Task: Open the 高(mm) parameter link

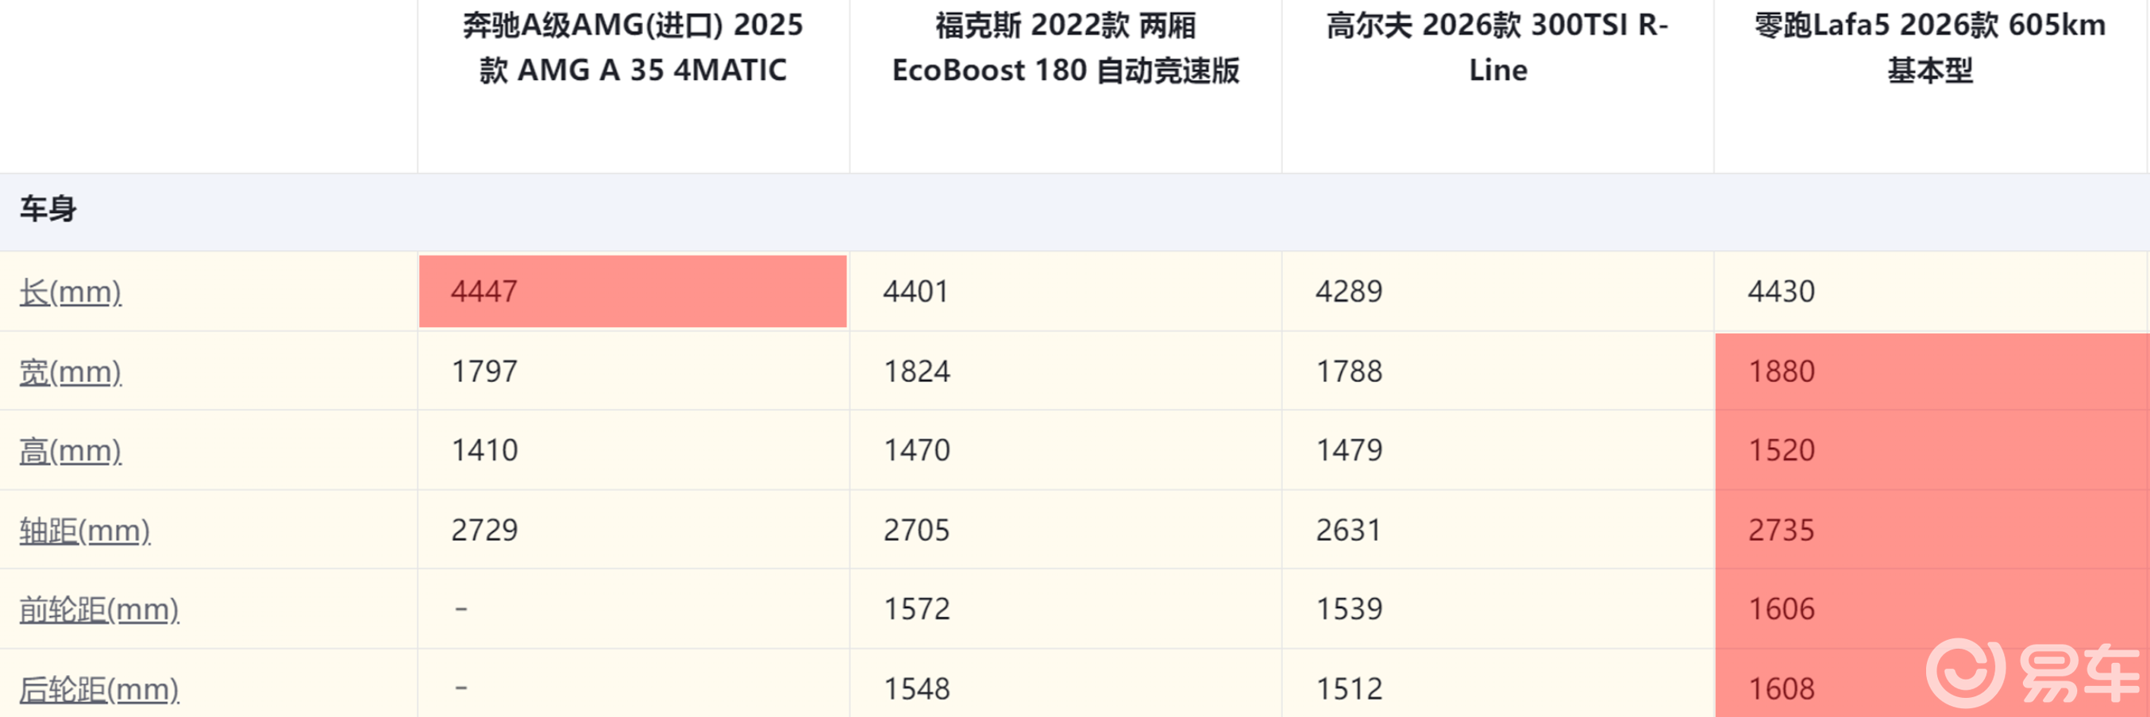Action: [x=70, y=451]
